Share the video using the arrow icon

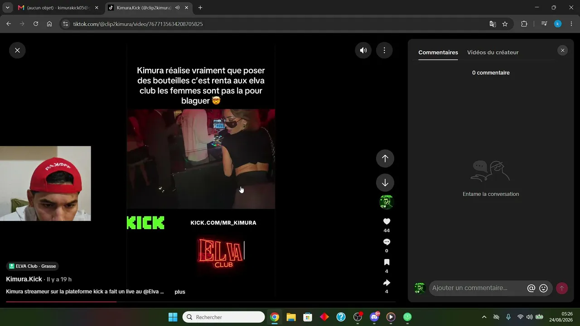(387, 283)
